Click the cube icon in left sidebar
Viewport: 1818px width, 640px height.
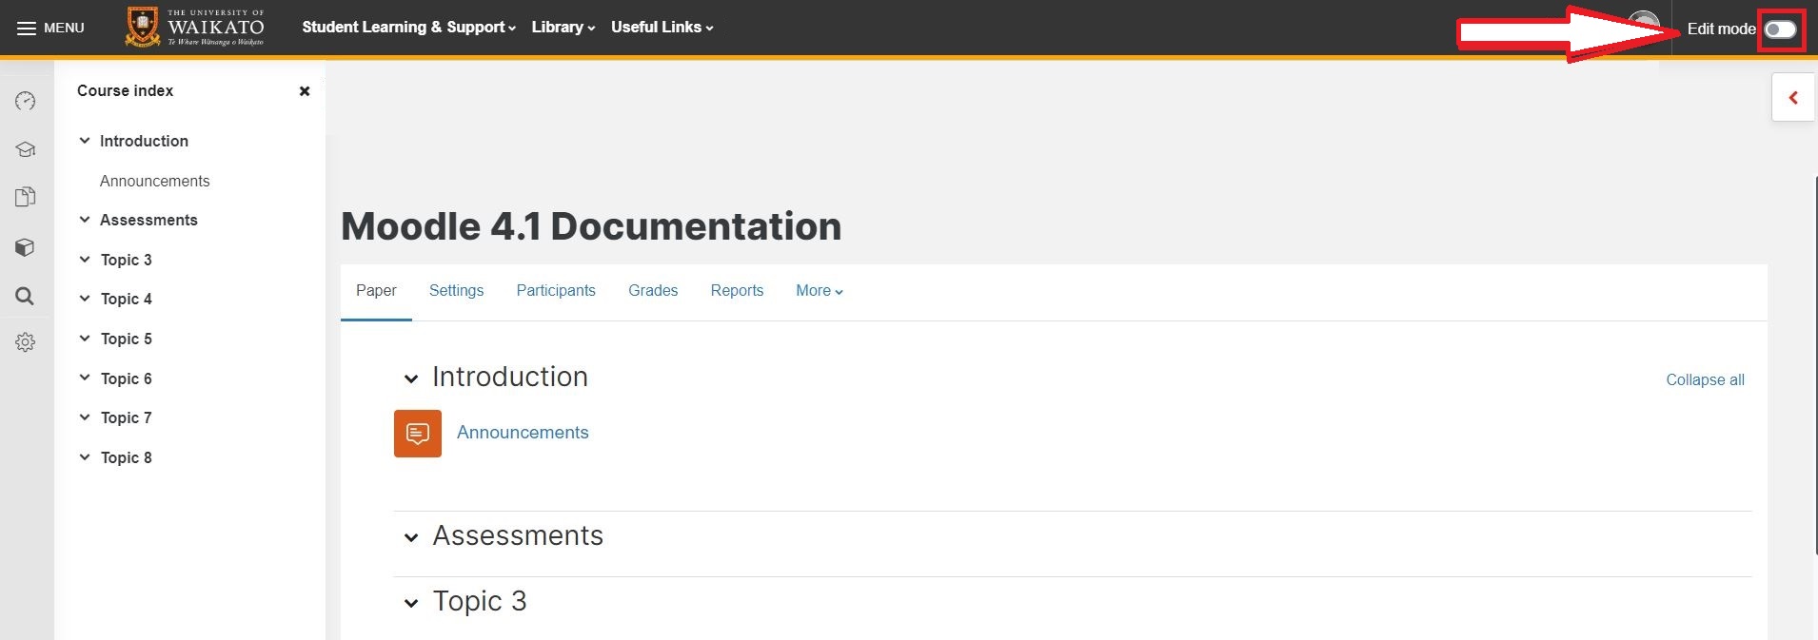click(26, 247)
